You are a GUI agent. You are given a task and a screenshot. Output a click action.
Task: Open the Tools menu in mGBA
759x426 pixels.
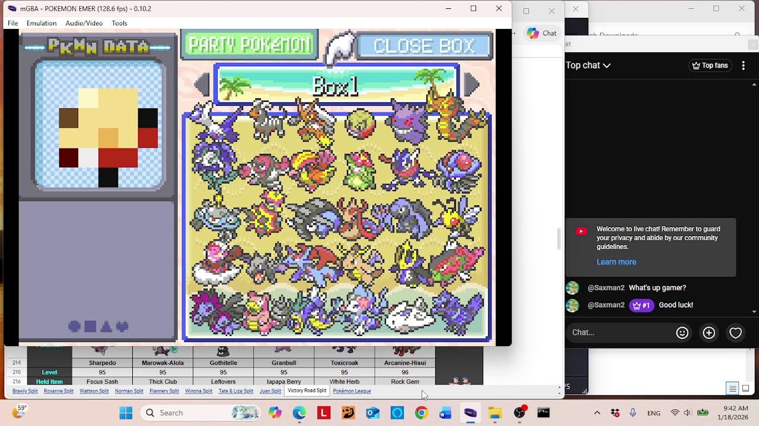[x=119, y=23]
